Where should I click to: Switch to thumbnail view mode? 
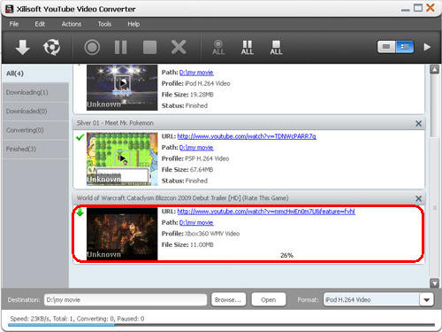(x=386, y=47)
